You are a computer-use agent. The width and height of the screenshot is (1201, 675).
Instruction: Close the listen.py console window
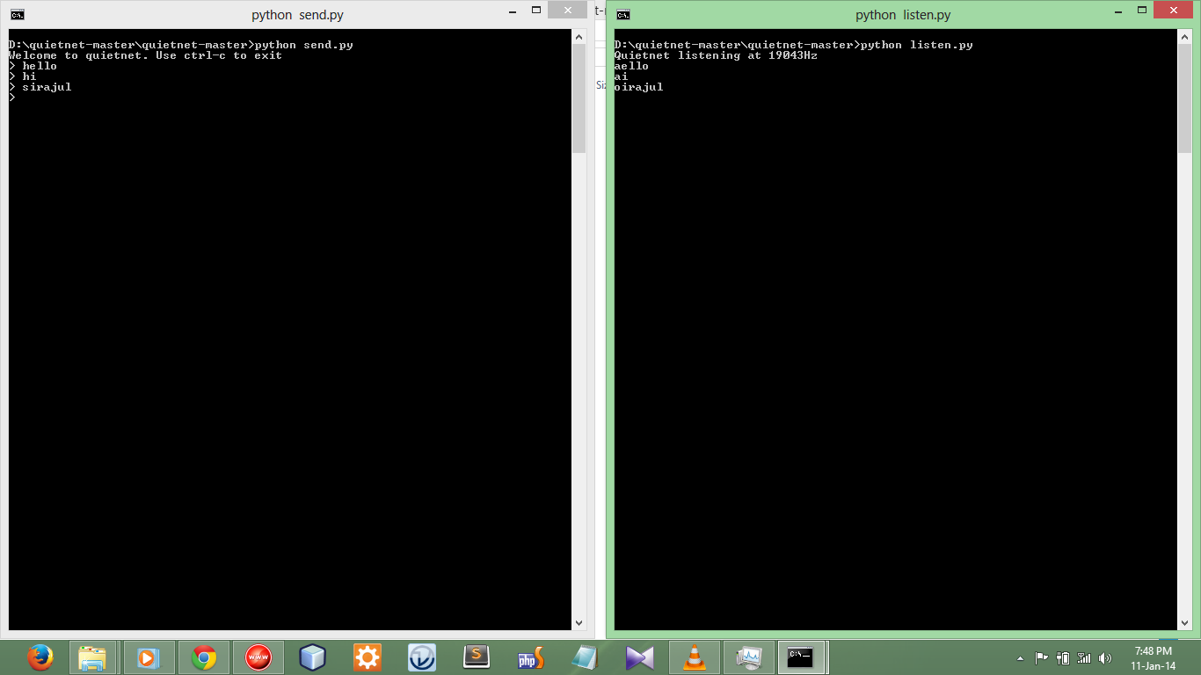click(1173, 10)
